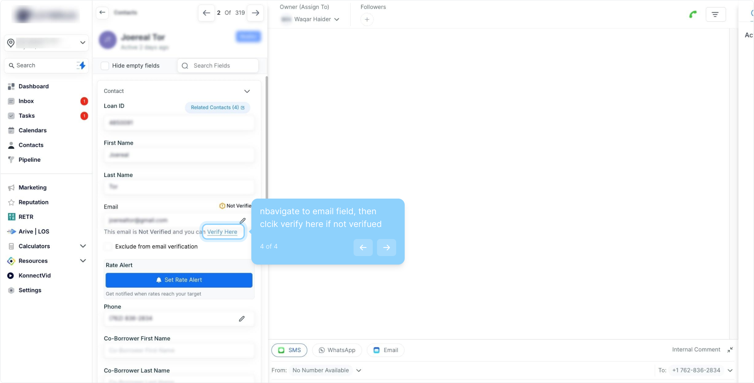Open the conversation filter icon
The height and width of the screenshot is (383, 754).
[715, 15]
